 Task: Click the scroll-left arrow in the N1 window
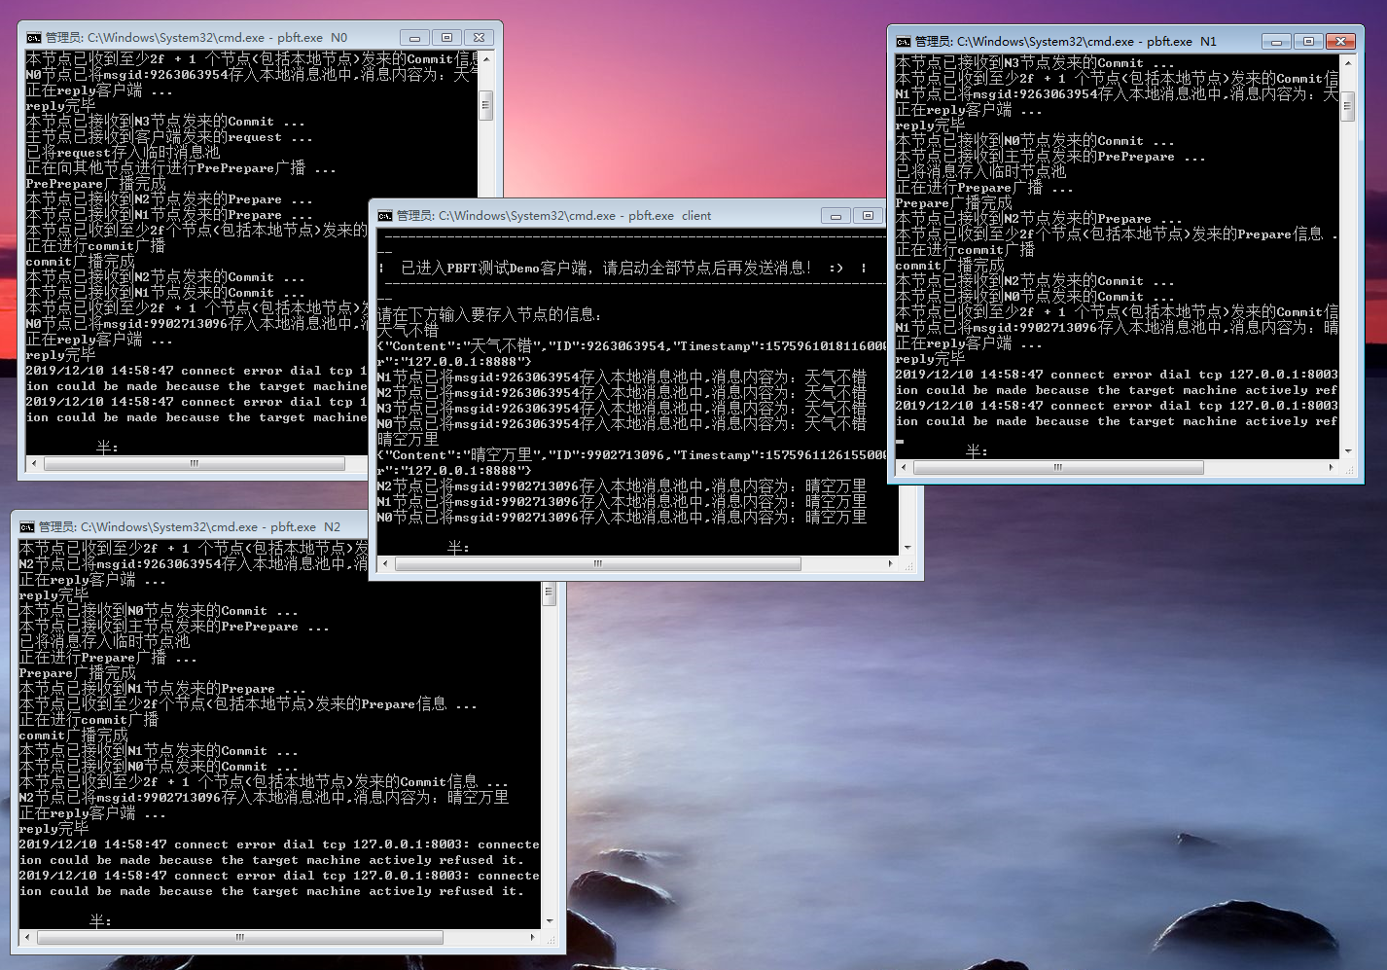(x=905, y=468)
